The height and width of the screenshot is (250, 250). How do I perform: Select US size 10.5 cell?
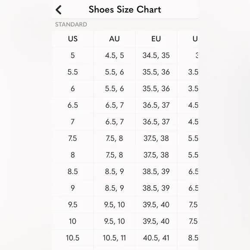coord(73,238)
